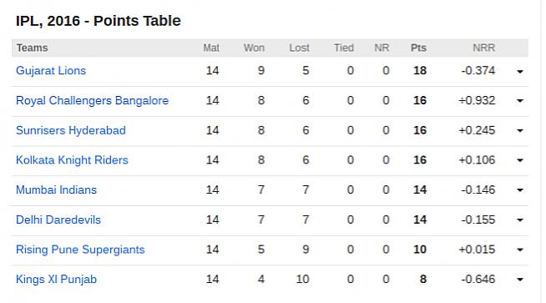The image size is (546, 303).
Task: Expand Rising Pune Supergiants row arrow
Action: (520, 250)
